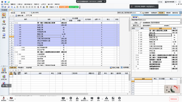Switch to the 筛选量价 tab

pyautogui.click(x=21, y=68)
